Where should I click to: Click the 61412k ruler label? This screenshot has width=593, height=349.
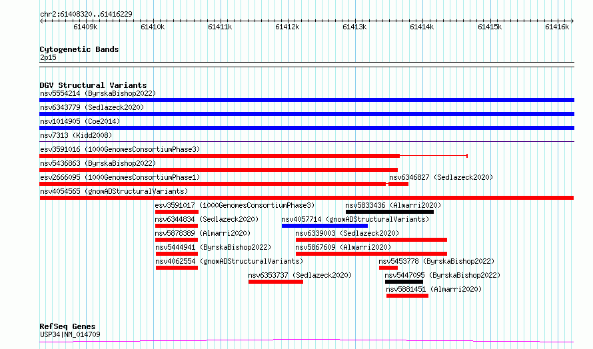coord(287,27)
